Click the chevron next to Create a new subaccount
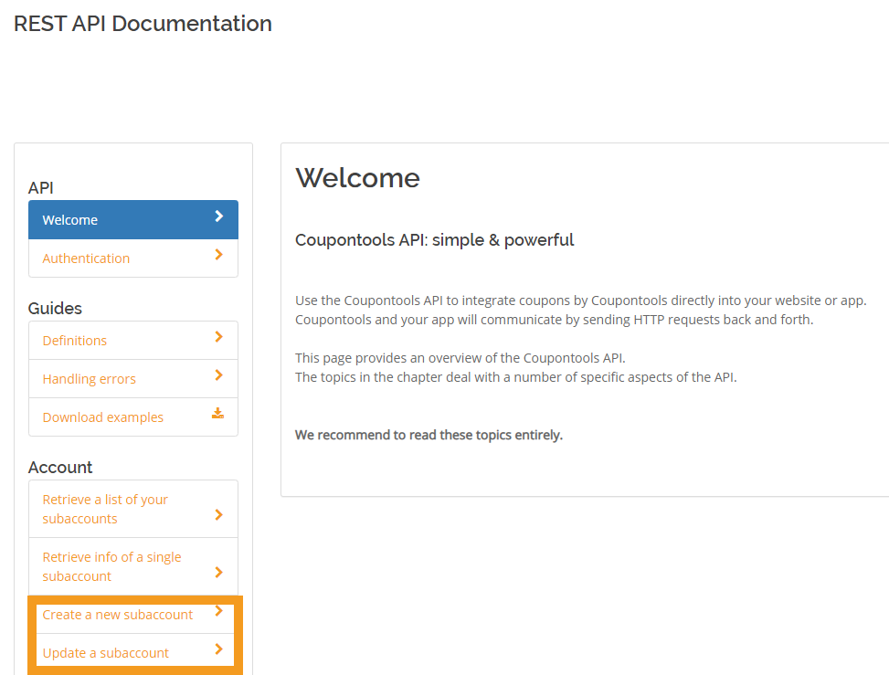The image size is (889, 675). 218,611
